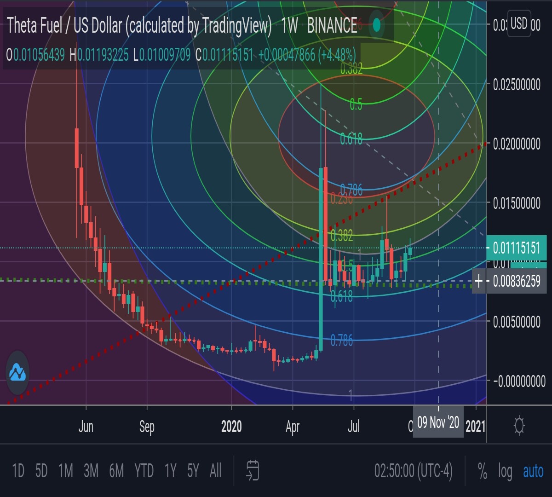This screenshot has width=552, height=497.
Task: Select the YTD time range
Action: 144,471
